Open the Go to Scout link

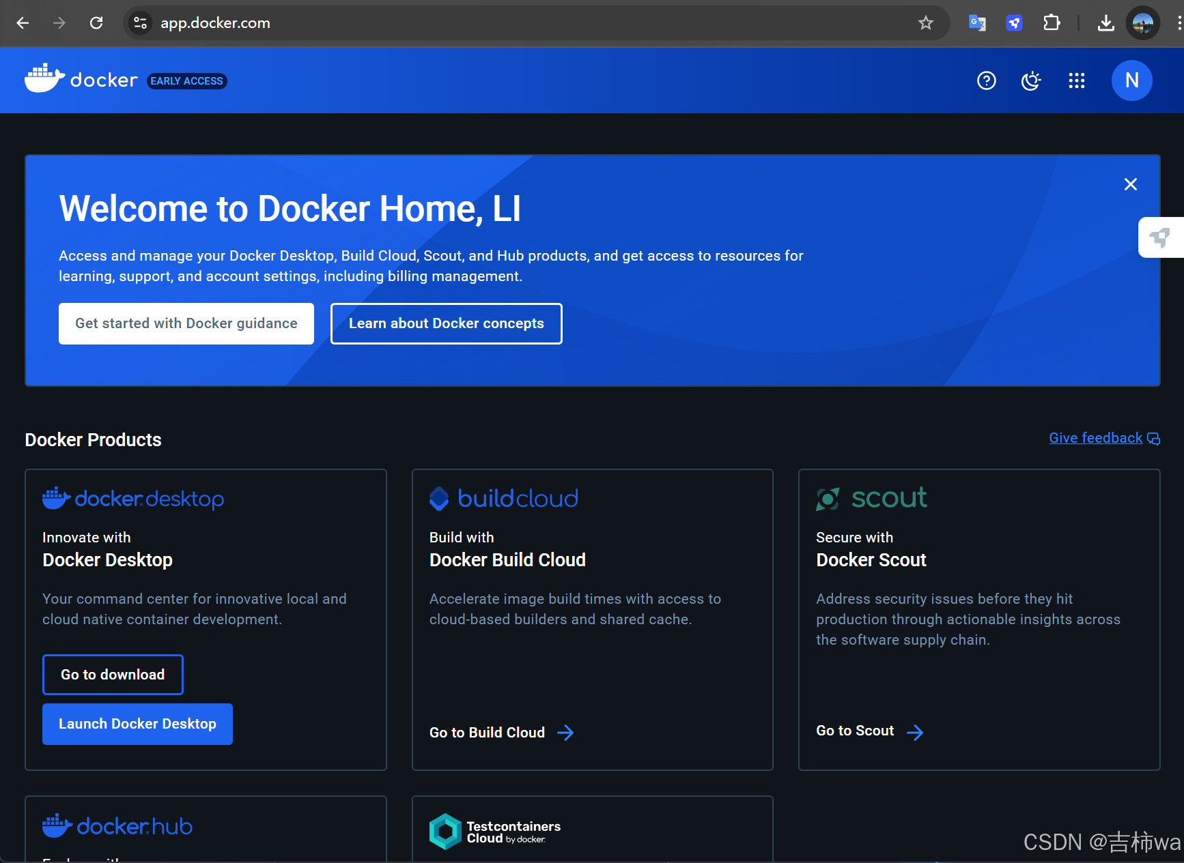[870, 731]
